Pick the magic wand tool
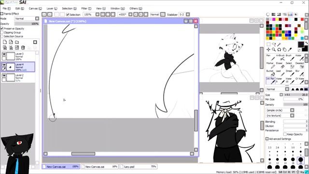The image size is (309, 174). (x=279, y=44)
